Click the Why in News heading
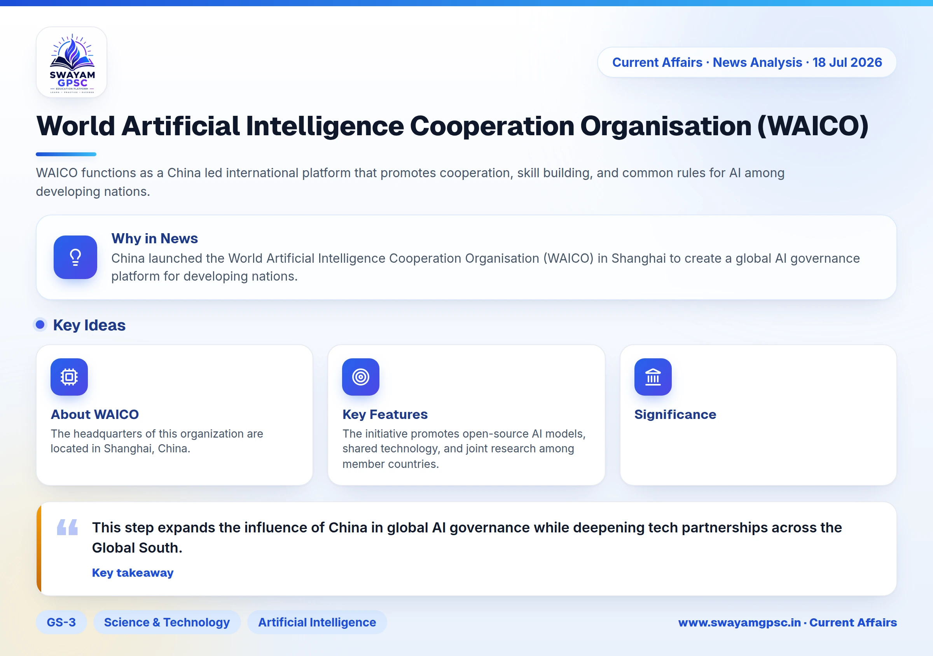 click(x=154, y=239)
